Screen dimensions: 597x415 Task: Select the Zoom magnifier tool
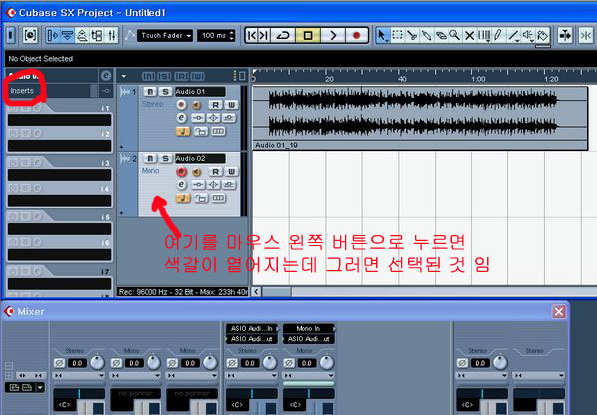click(x=455, y=36)
